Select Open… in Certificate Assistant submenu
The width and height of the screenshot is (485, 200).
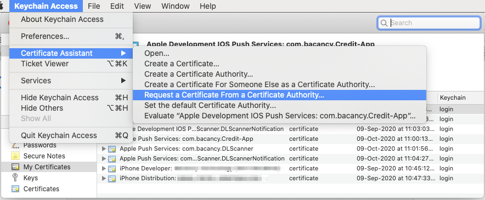(x=280, y=53)
